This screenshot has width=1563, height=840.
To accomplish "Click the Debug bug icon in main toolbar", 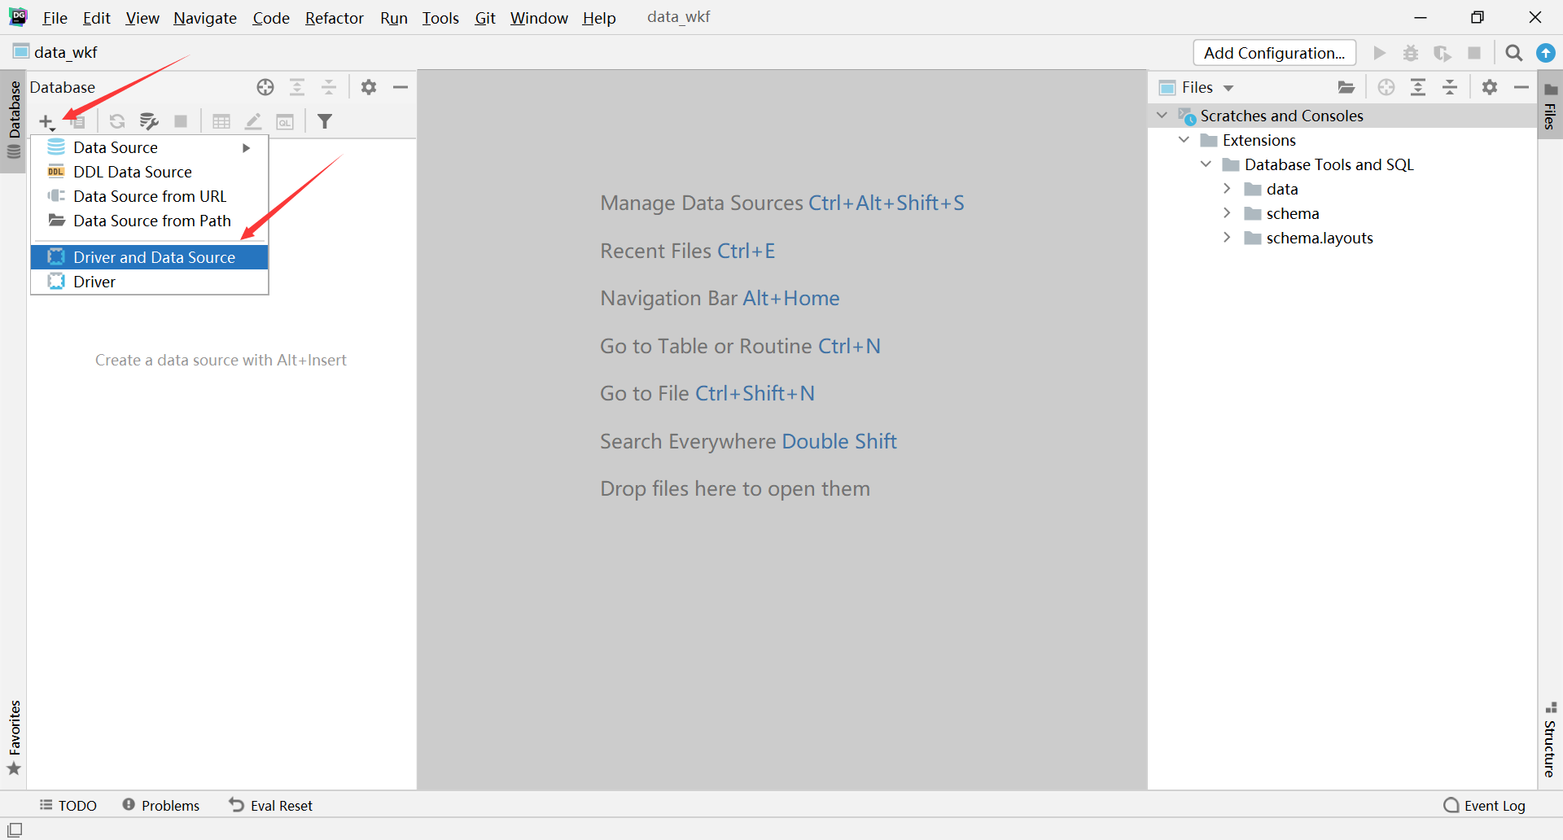I will point(1411,53).
